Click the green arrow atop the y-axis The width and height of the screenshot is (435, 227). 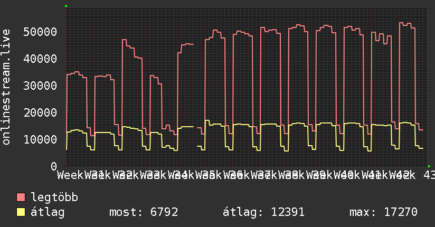click(66, 6)
